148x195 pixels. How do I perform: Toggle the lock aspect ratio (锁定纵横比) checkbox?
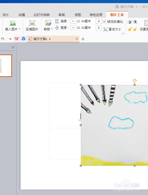pyautogui.click(x=104, y=22)
